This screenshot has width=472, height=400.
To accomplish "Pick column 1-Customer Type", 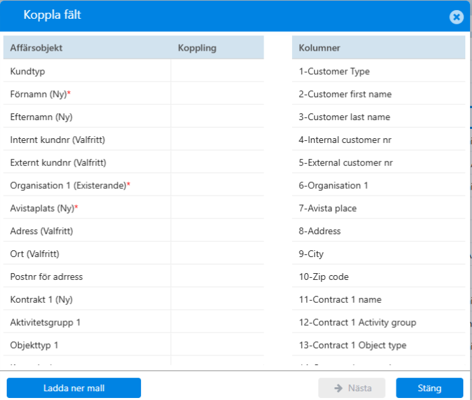I will tap(379, 72).
